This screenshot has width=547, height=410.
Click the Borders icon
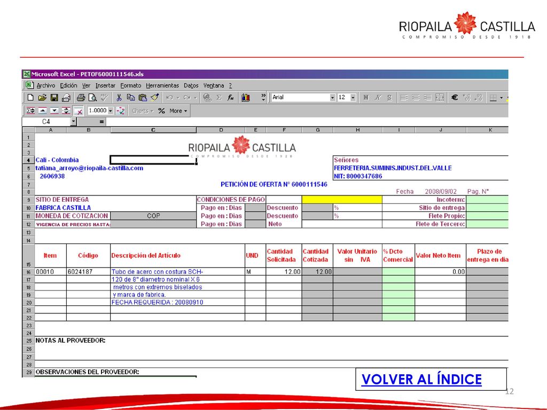coord(493,98)
